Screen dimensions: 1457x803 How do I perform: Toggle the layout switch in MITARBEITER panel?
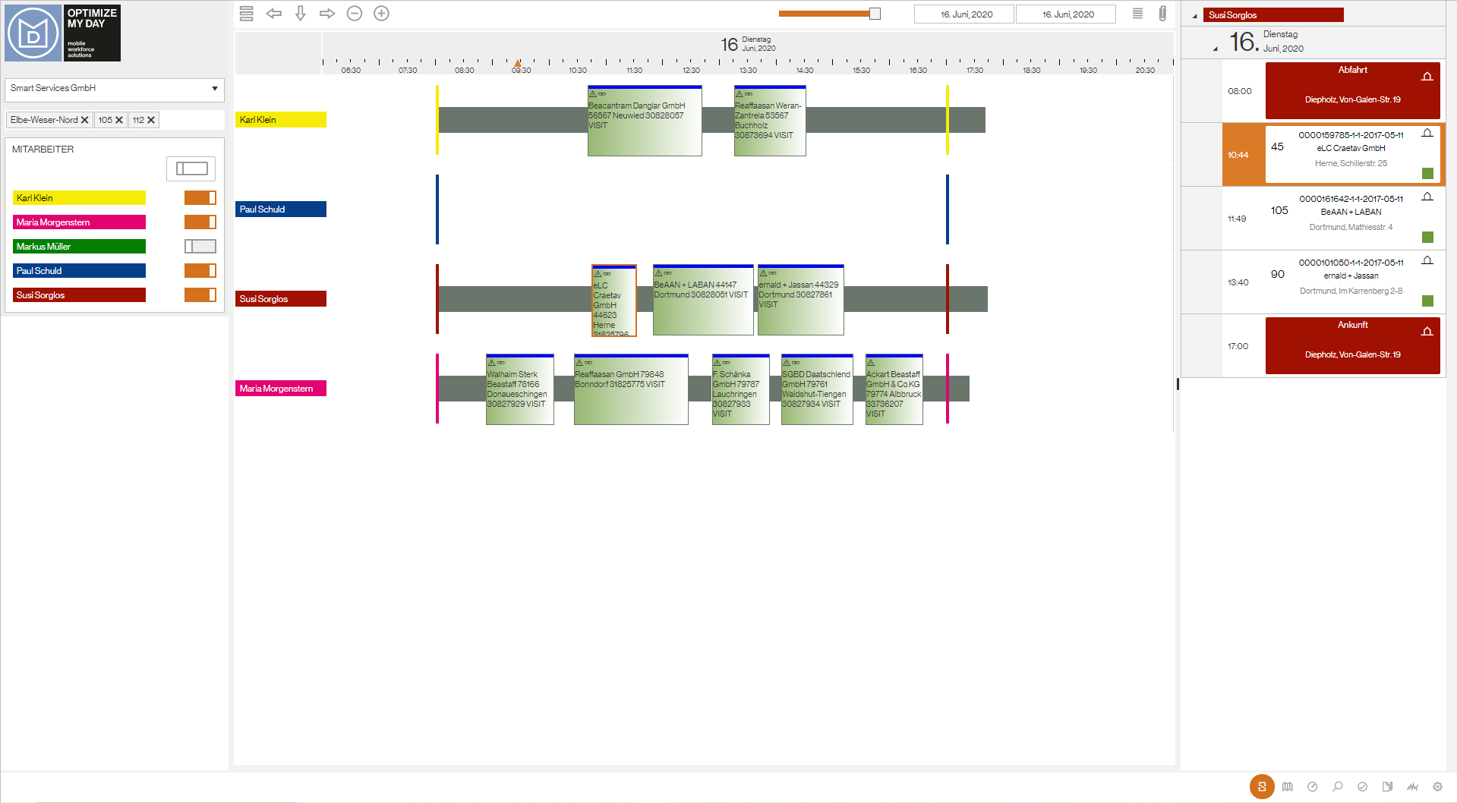pos(190,168)
